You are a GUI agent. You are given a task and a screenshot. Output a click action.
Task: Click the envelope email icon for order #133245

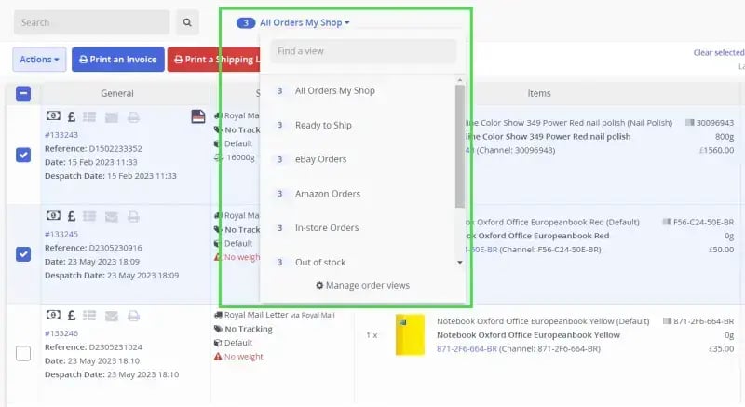[112, 217]
